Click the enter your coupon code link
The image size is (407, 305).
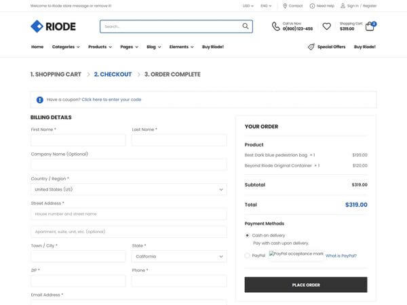111,100
